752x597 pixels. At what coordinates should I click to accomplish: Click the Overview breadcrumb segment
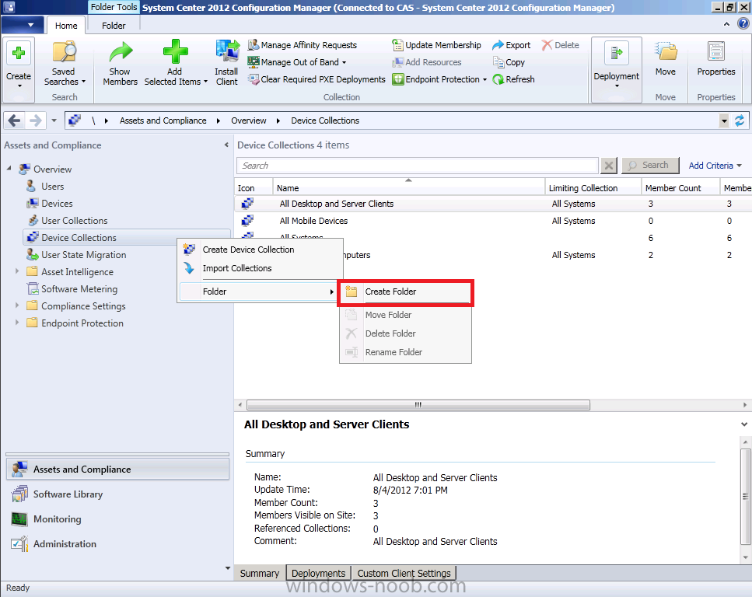tap(248, 120)
